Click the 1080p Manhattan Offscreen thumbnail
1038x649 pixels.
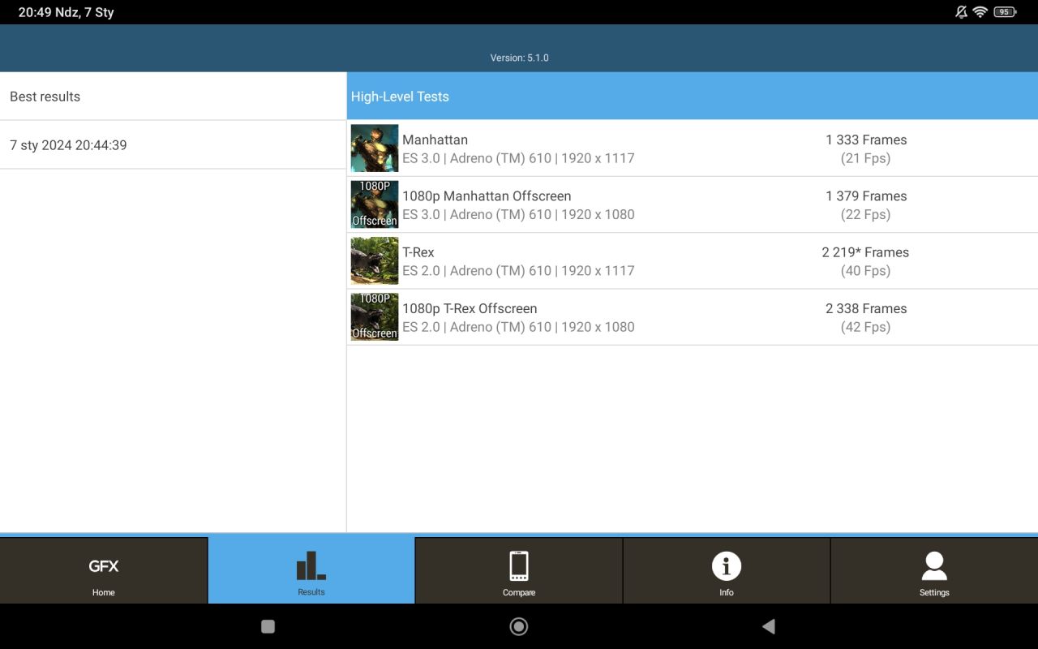tap(375, 204)
